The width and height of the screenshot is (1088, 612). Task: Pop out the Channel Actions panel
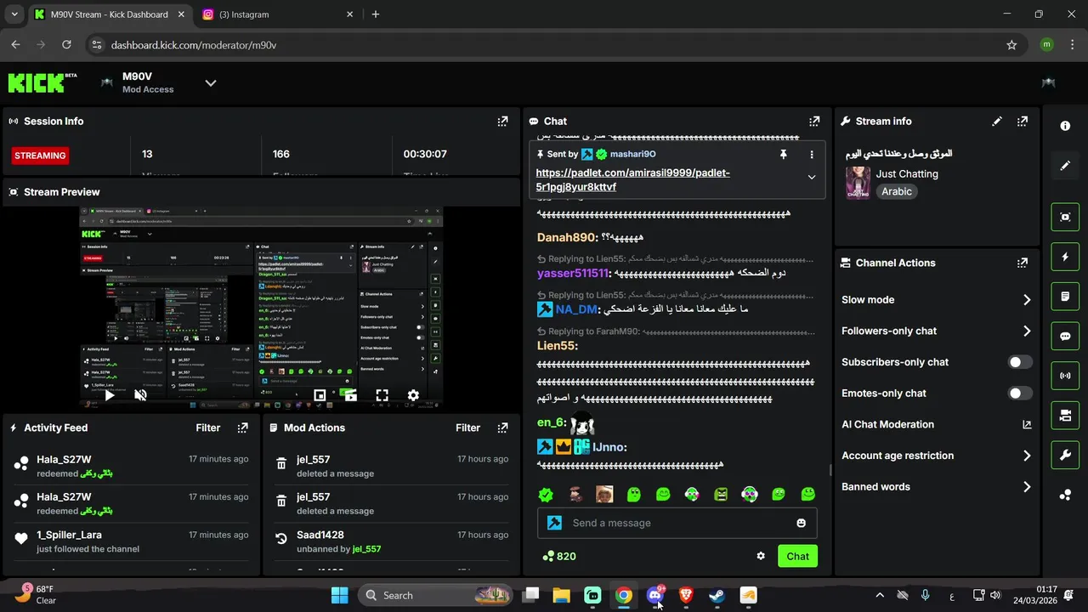pos(1023,263)
